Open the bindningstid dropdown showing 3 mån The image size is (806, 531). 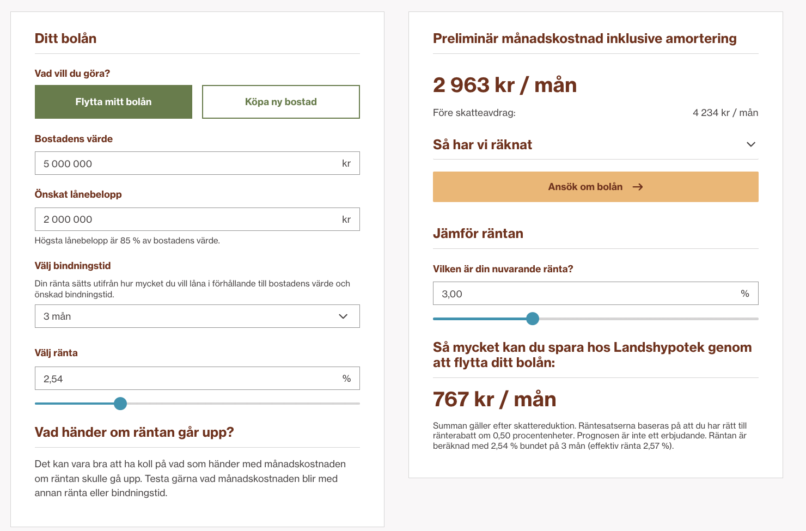197,316
